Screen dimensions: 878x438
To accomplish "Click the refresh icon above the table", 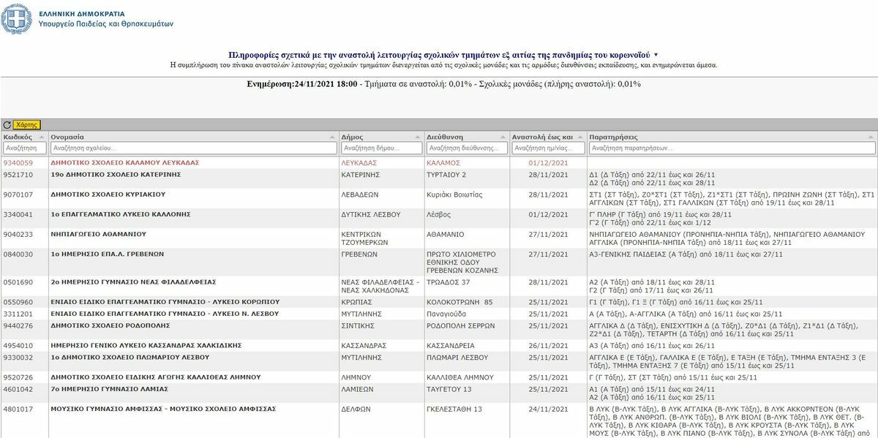I will coord(7,125).
